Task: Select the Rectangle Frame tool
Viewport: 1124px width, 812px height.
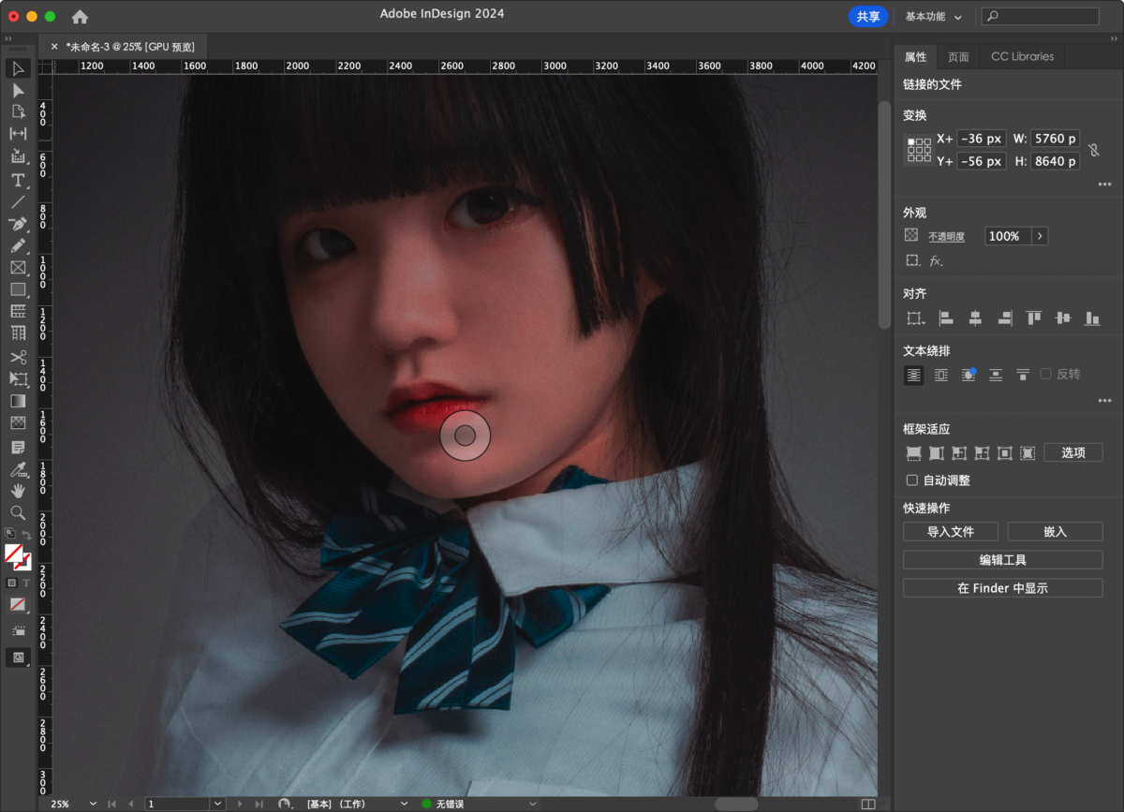Action: 18,268
